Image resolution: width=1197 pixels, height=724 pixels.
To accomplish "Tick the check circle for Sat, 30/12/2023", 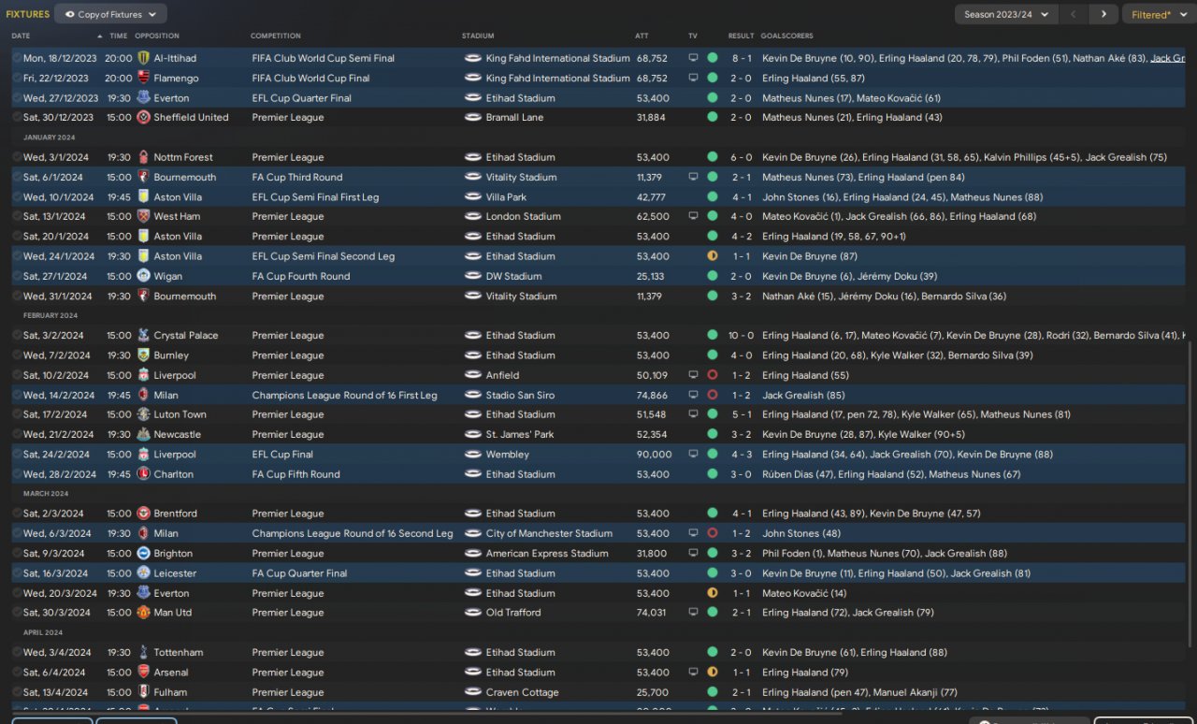I will pyautogui.click(x=16, y=118).
